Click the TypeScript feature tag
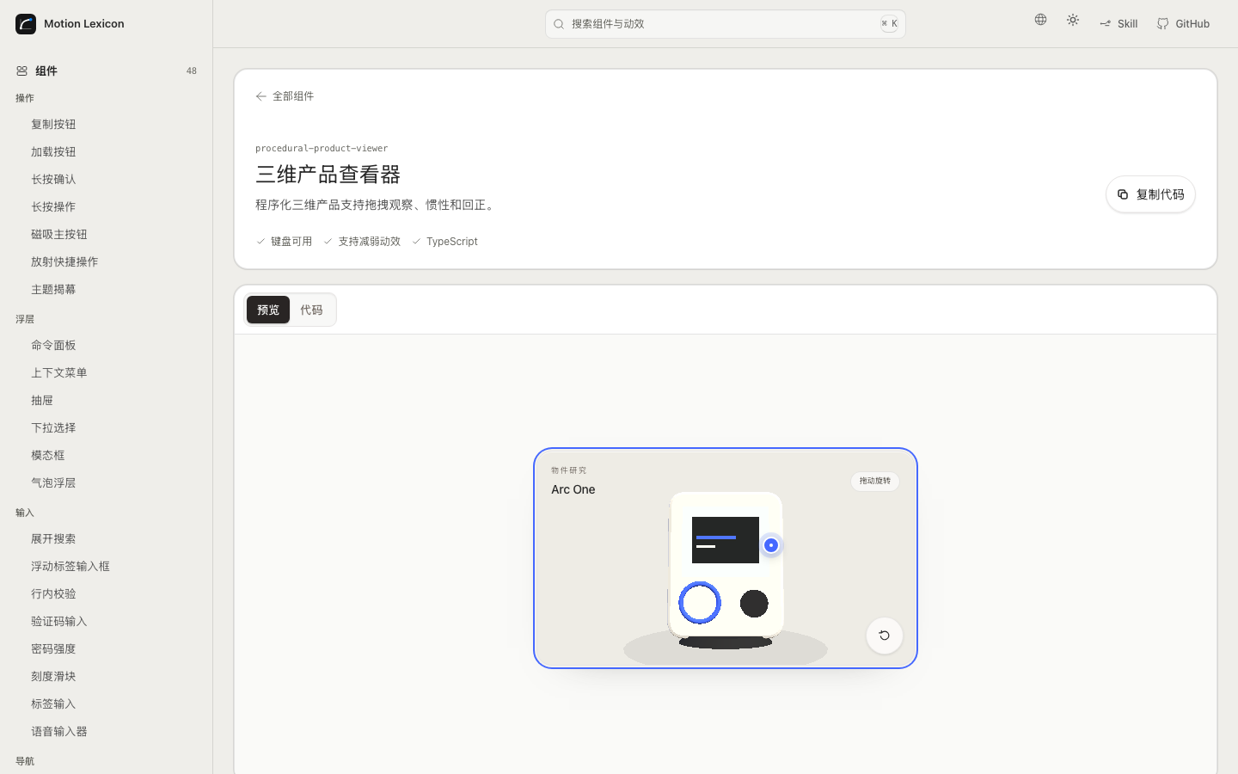This screenshot has height=774, width=1238. (x=444, y=242)
